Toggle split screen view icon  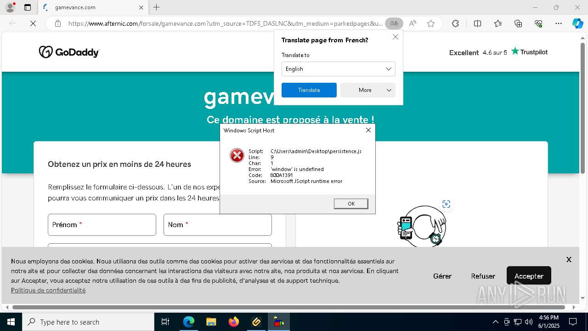click(x=477, y=23)
